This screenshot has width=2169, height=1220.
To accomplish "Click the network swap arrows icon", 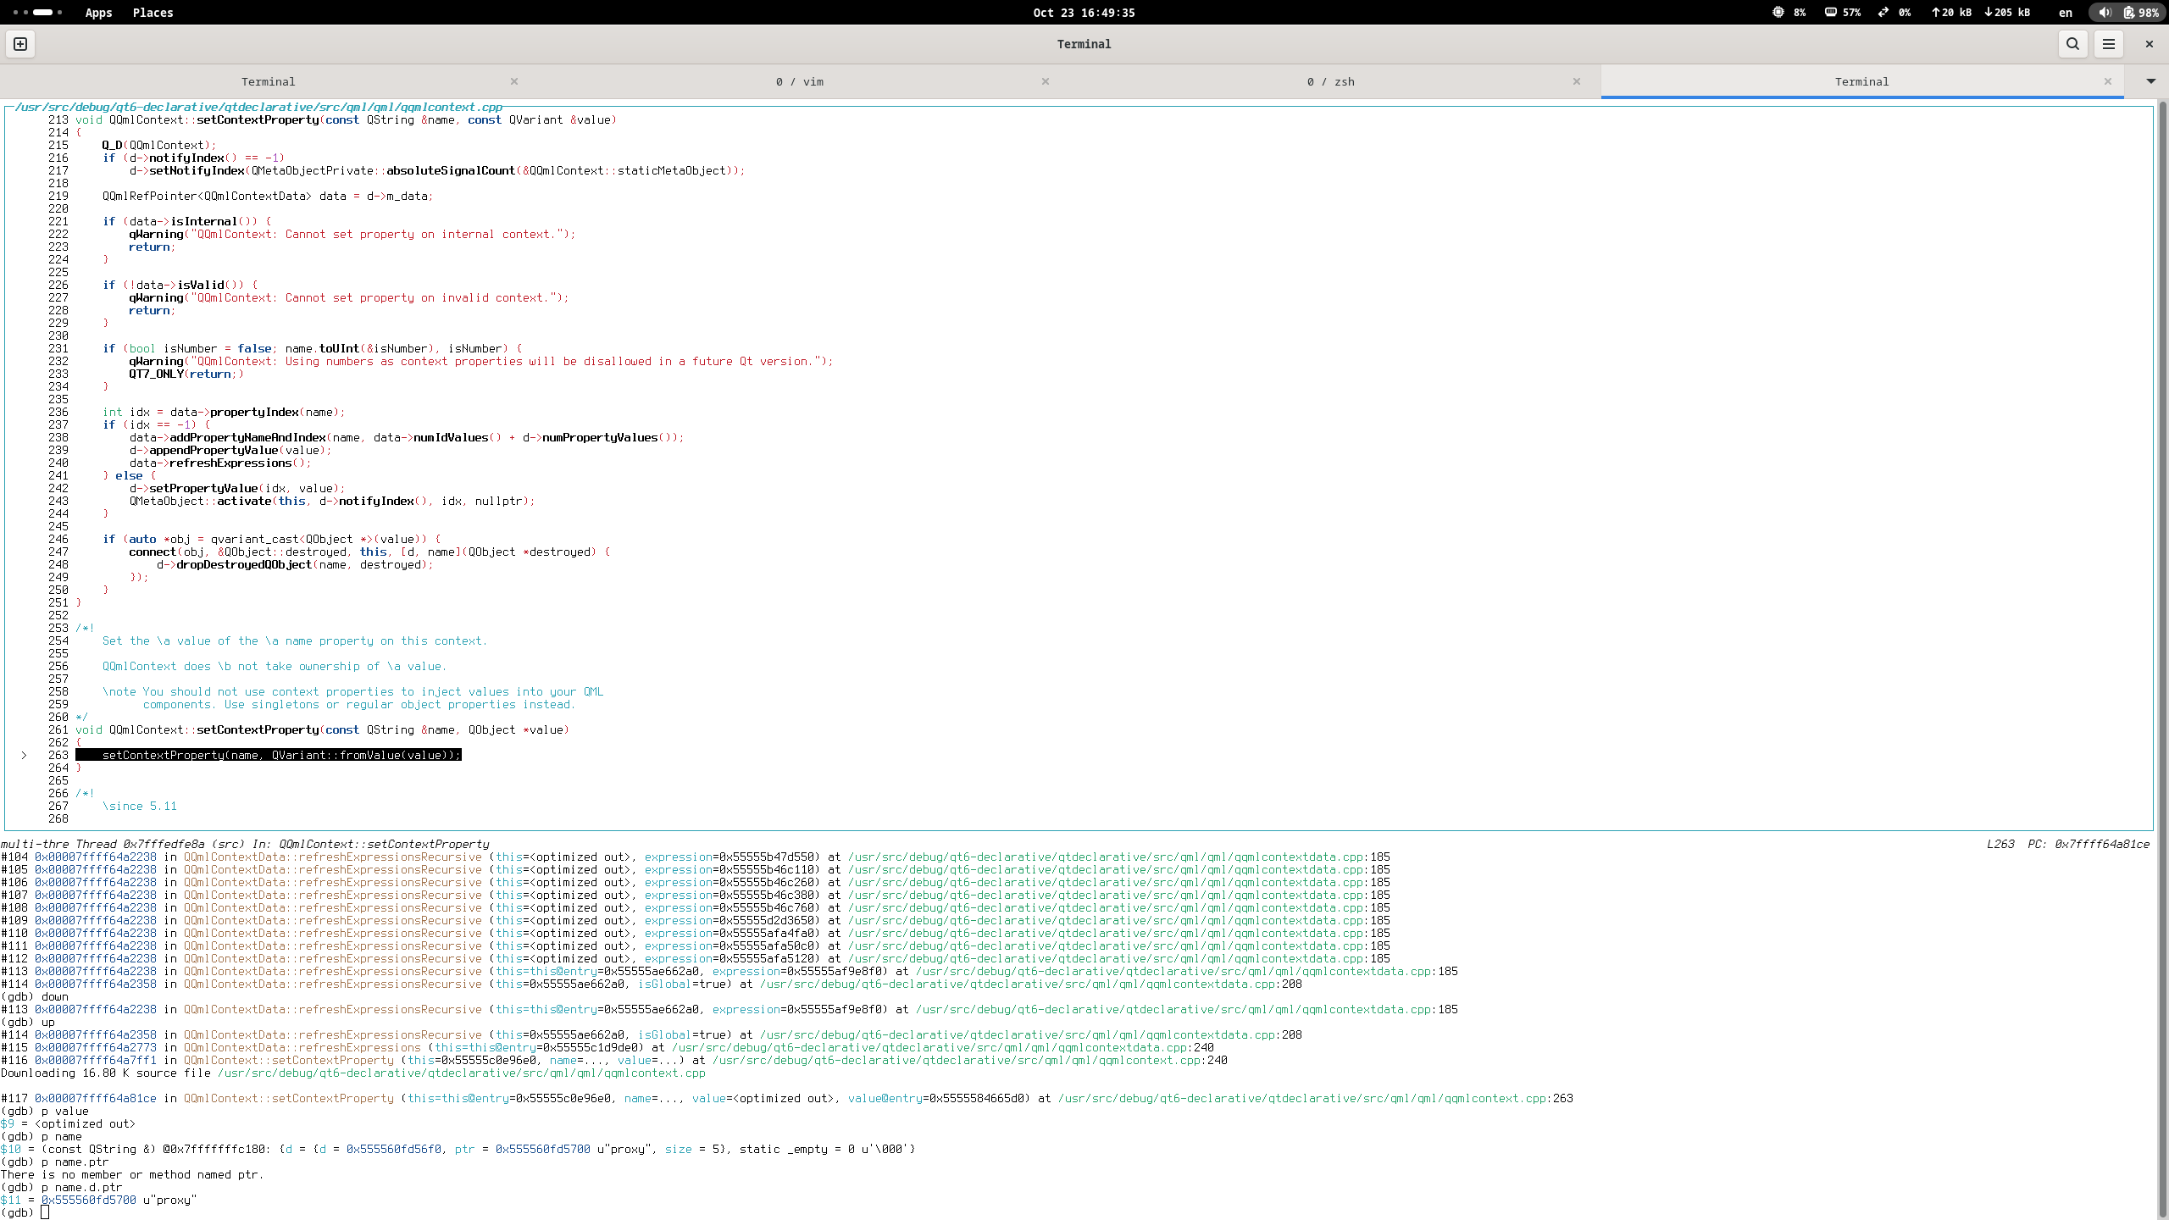I will coord(1883,13).
